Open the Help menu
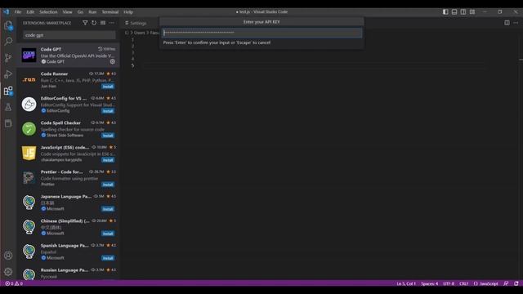 coord(128,11)
